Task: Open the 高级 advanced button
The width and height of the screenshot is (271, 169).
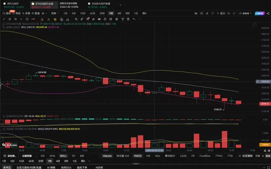Action: coord(17,13)
